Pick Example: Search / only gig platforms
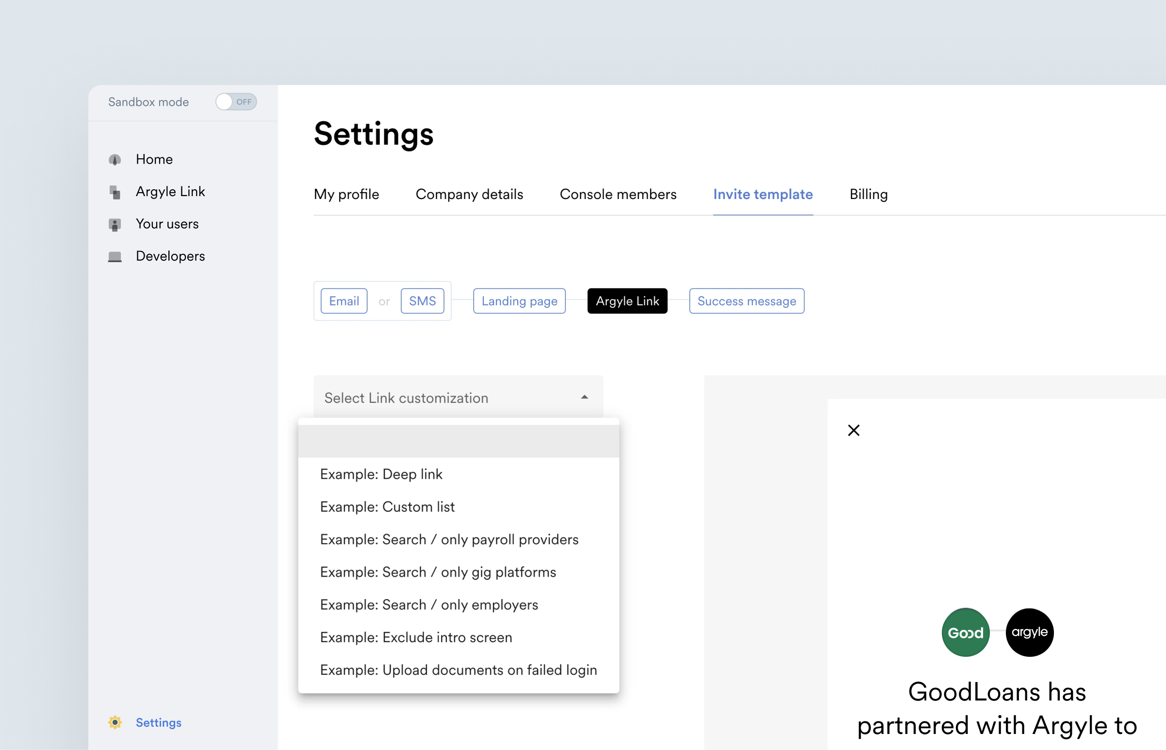The height and width of the screenshot is (750, 1166). [x=438, y=572]
